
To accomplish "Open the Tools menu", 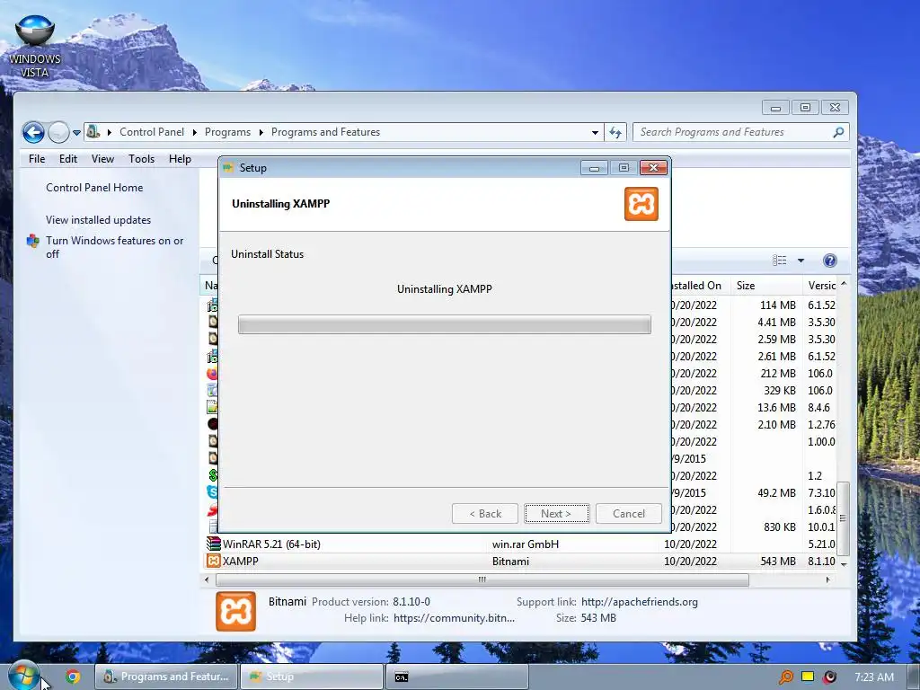I will tap(141, 159).
